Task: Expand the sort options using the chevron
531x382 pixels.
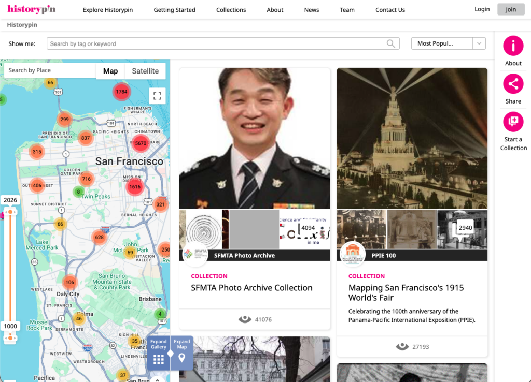Action: (479, 43)
